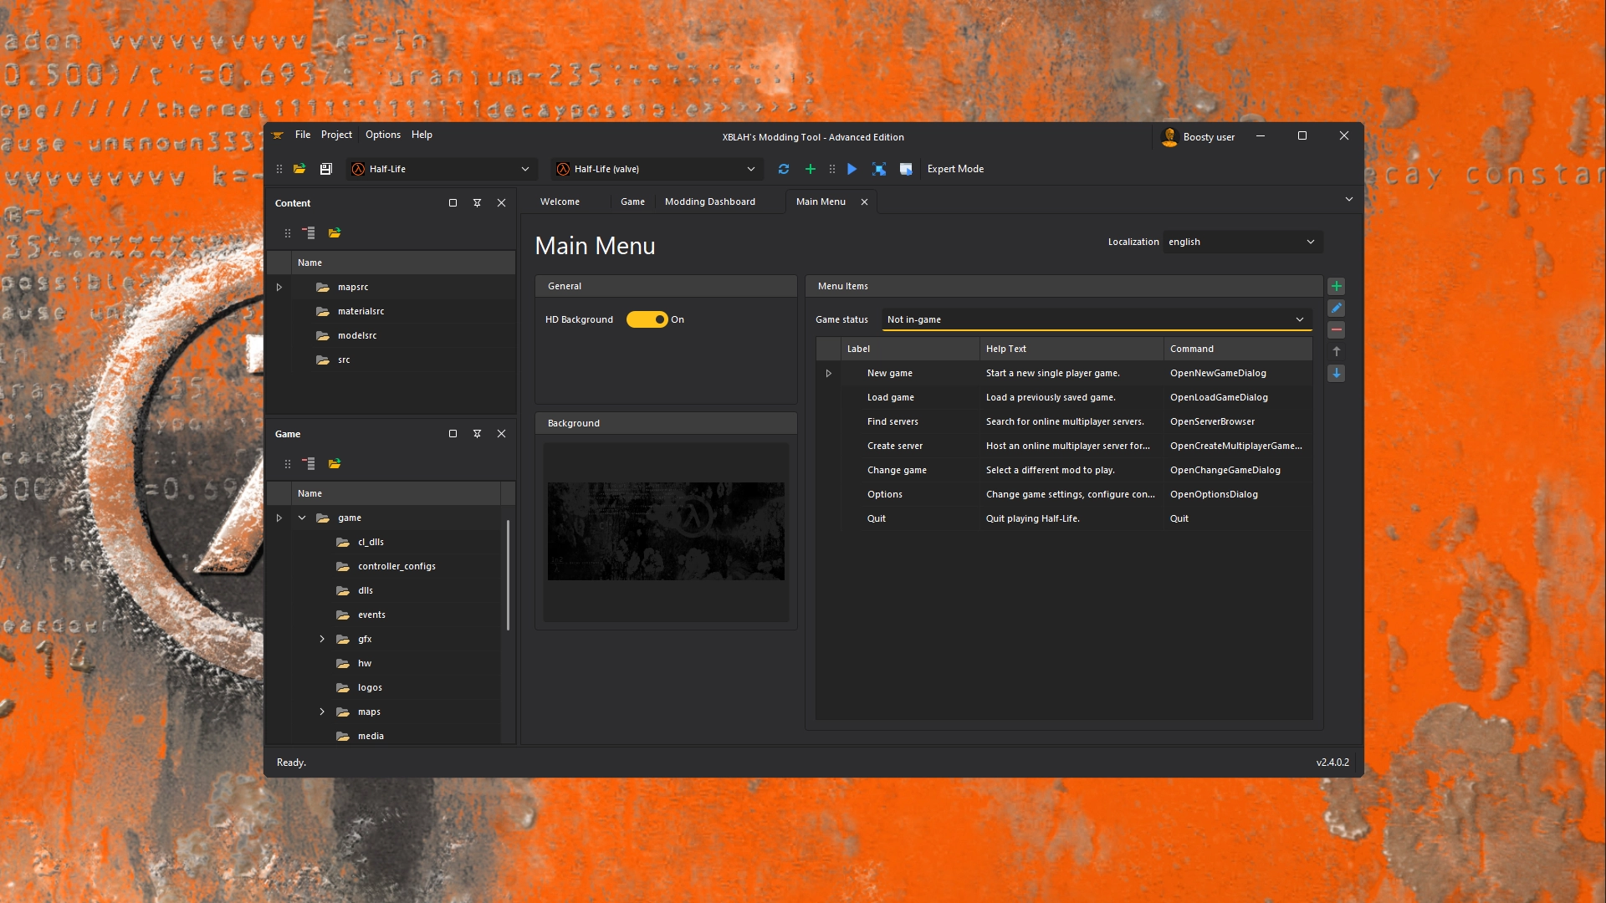
Task: Click the save floppy disk icon
Action: tap(326, 169)
